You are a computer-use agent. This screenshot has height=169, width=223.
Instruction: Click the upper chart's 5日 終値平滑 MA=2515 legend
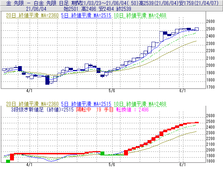86,15
